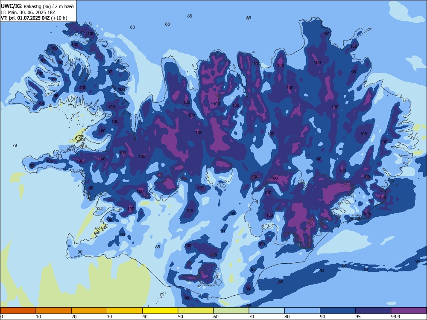Viewport: 427px width, 320px height.
Task: Click the 'UWC/IG' label in the header
Action: pyautogui.click(x=11, y=6)
